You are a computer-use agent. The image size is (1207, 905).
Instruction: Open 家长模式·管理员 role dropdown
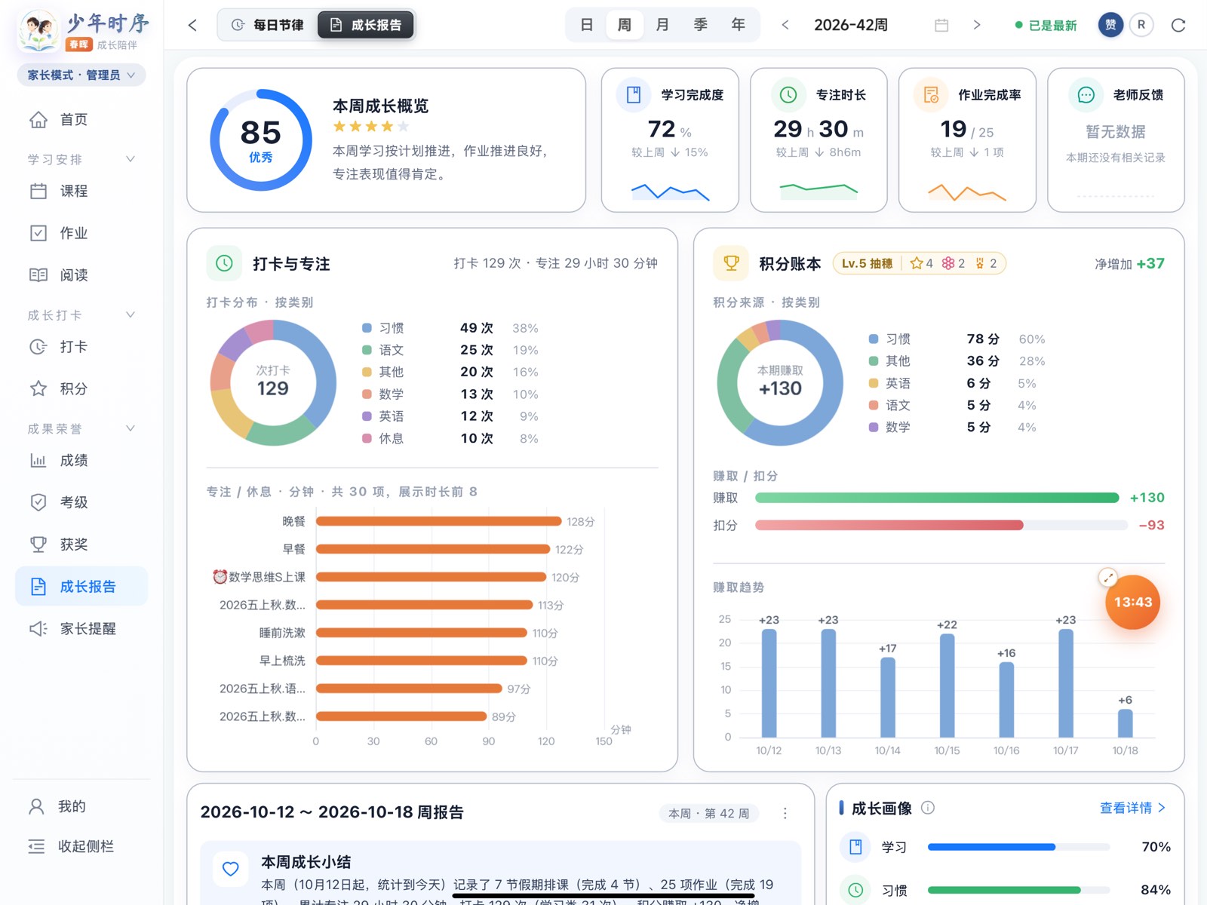click(x=81, y=75)
